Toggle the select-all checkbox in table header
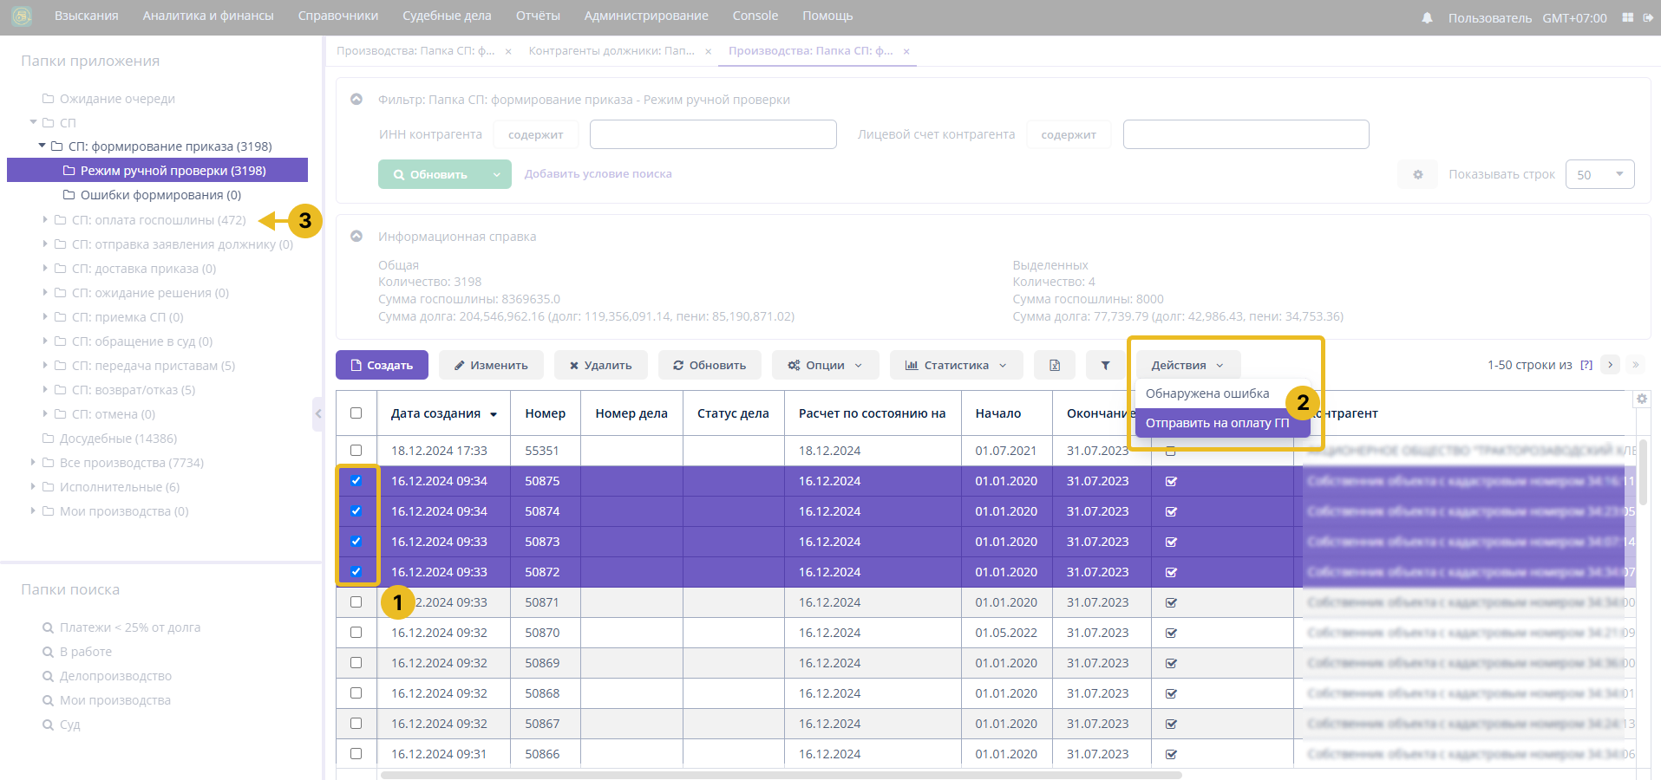 click(356, 413)
